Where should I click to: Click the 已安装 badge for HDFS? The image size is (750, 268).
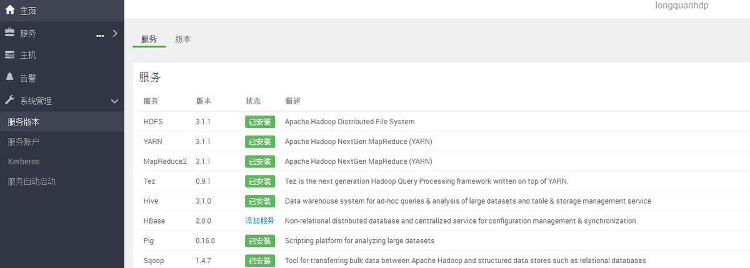click(259, 122)
